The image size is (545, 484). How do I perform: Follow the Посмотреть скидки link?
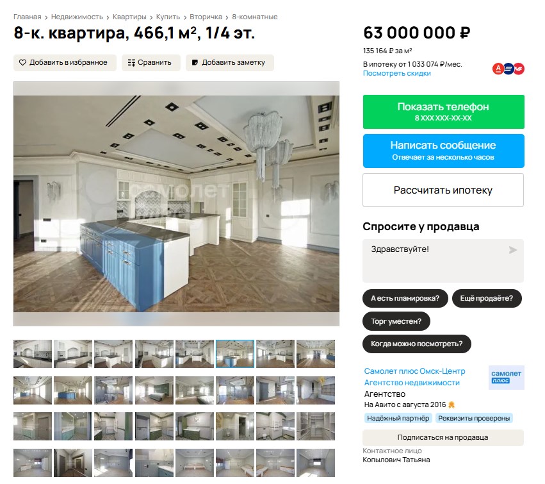[397, 74]
